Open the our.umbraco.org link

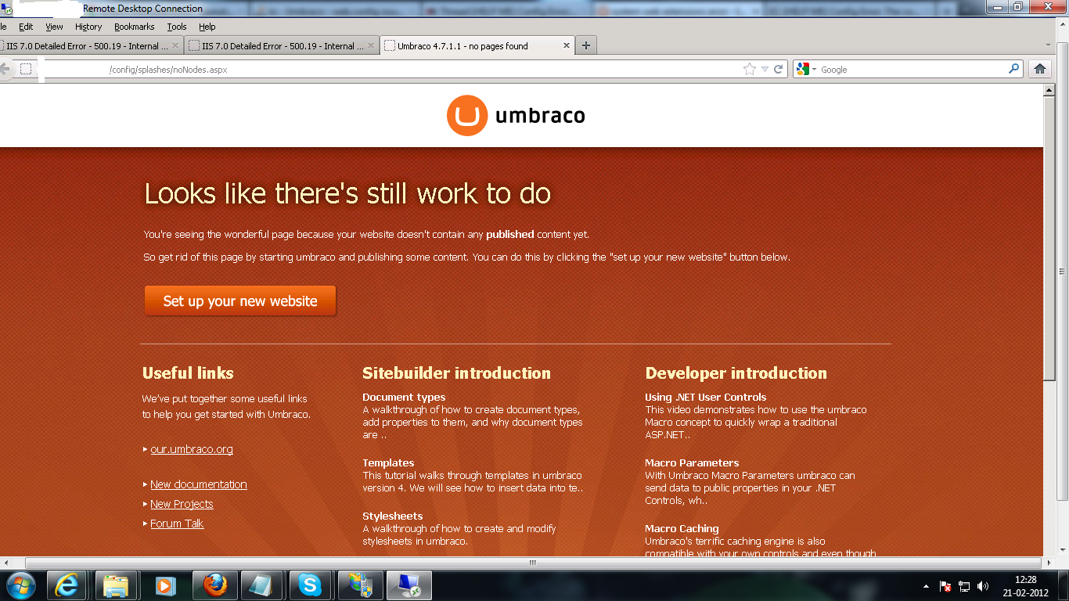tap(192, 449)
